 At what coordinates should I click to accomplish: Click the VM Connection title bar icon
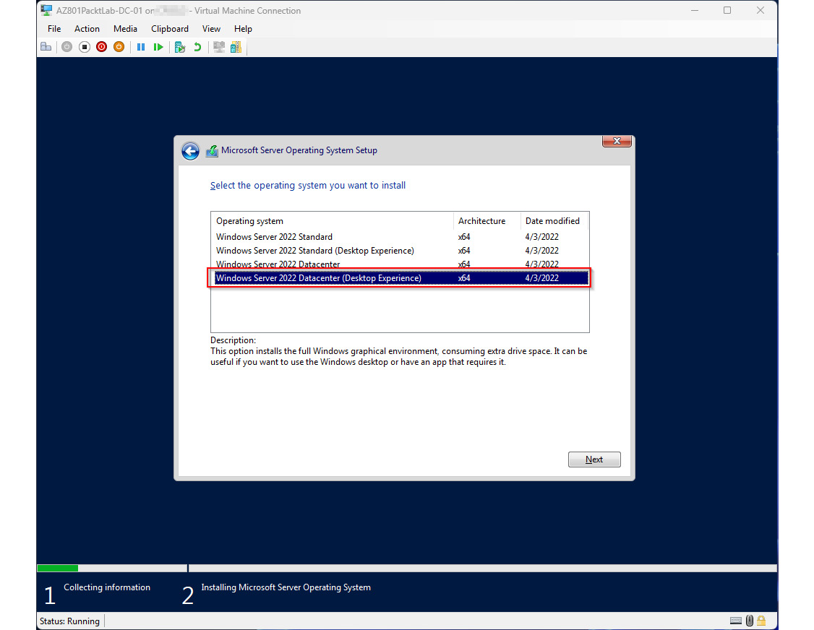pyautogui.click(x=46, y=10)
